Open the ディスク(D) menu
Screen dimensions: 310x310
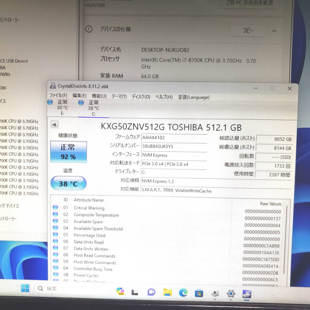[x=141, y=97]
